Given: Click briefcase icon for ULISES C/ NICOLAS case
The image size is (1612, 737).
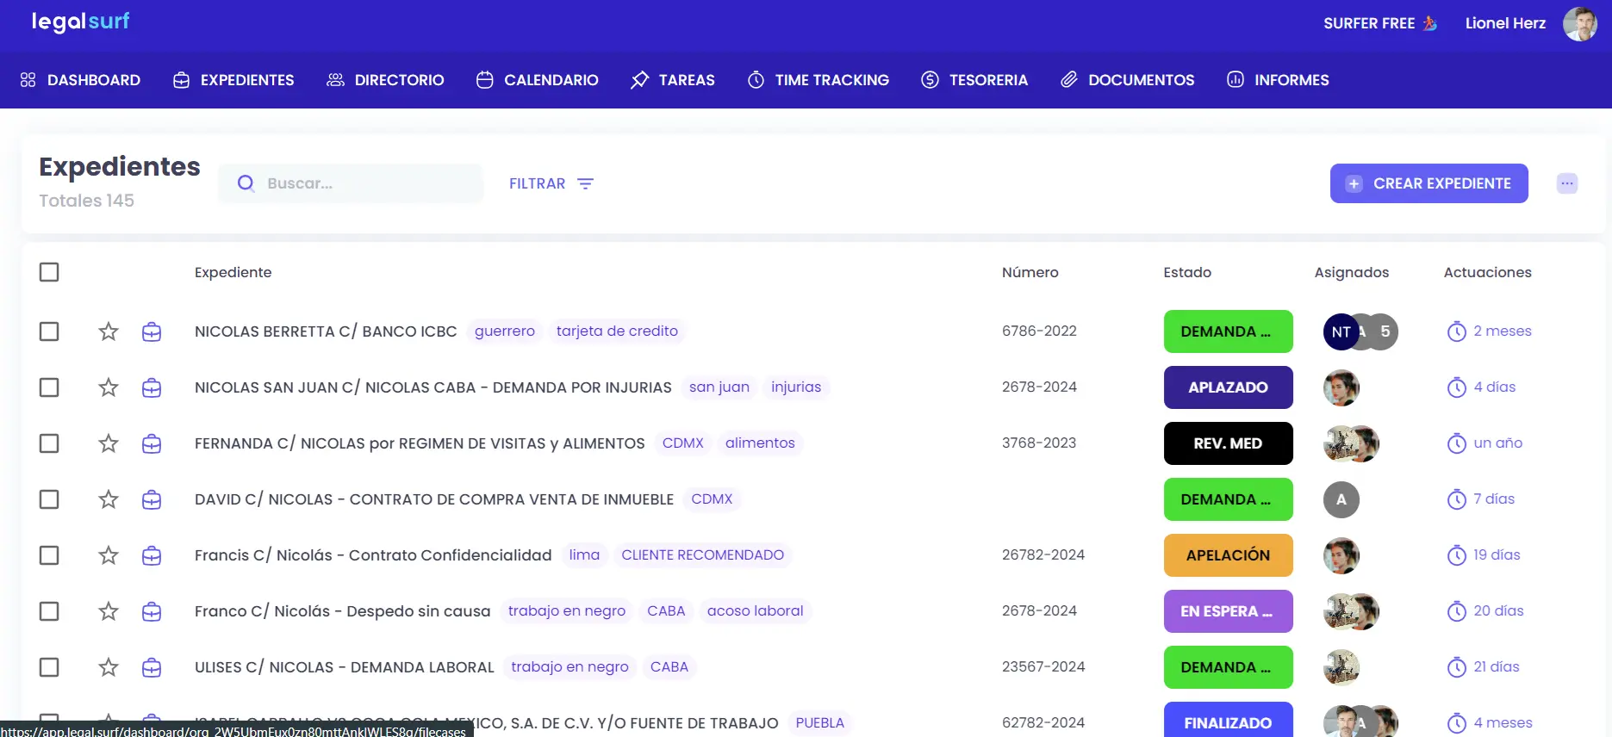Looking at the screenshot, I should [152, 667].
